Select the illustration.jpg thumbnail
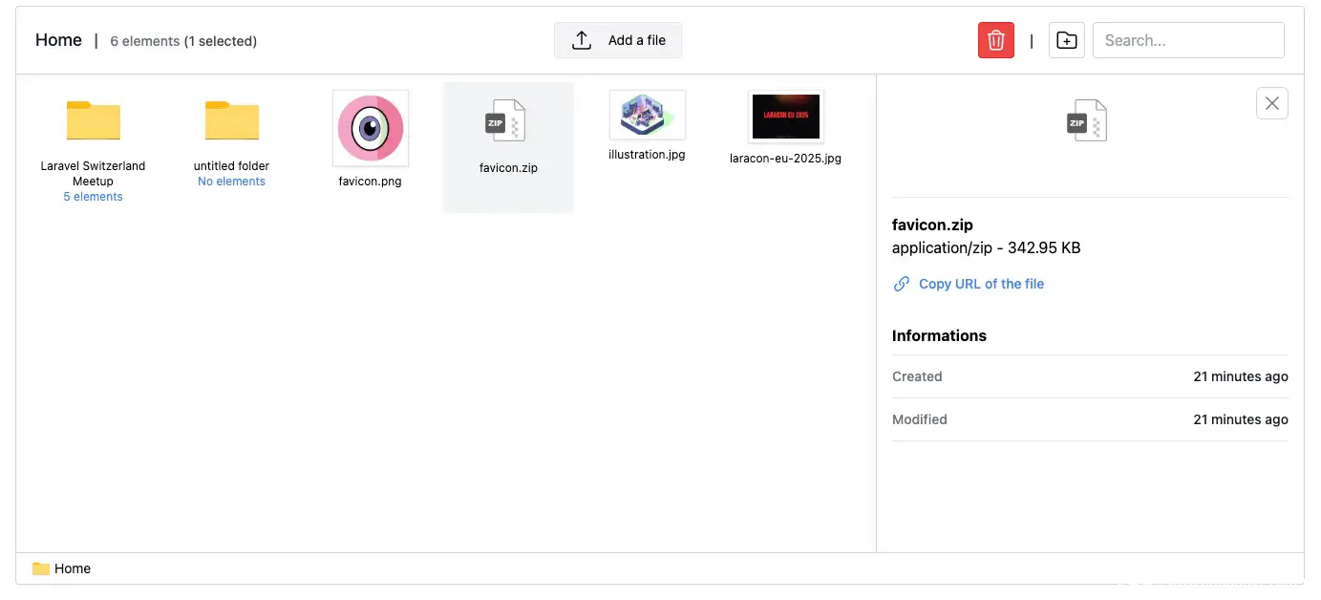This screenshot has width=1321, height=600. (x=647, y=115)
